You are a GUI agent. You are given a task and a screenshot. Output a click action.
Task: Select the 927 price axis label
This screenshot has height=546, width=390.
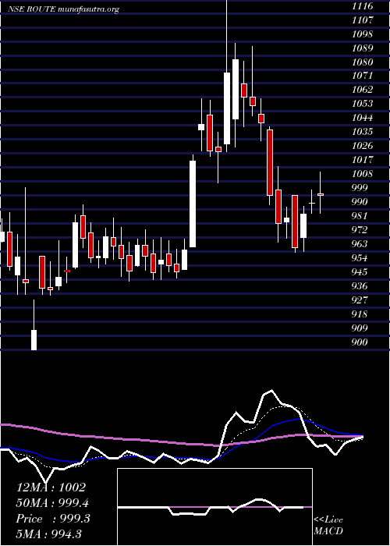point(360,300)
